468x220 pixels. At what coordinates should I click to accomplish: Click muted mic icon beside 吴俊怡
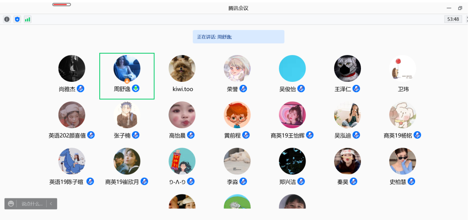click(x=301, y=89)
